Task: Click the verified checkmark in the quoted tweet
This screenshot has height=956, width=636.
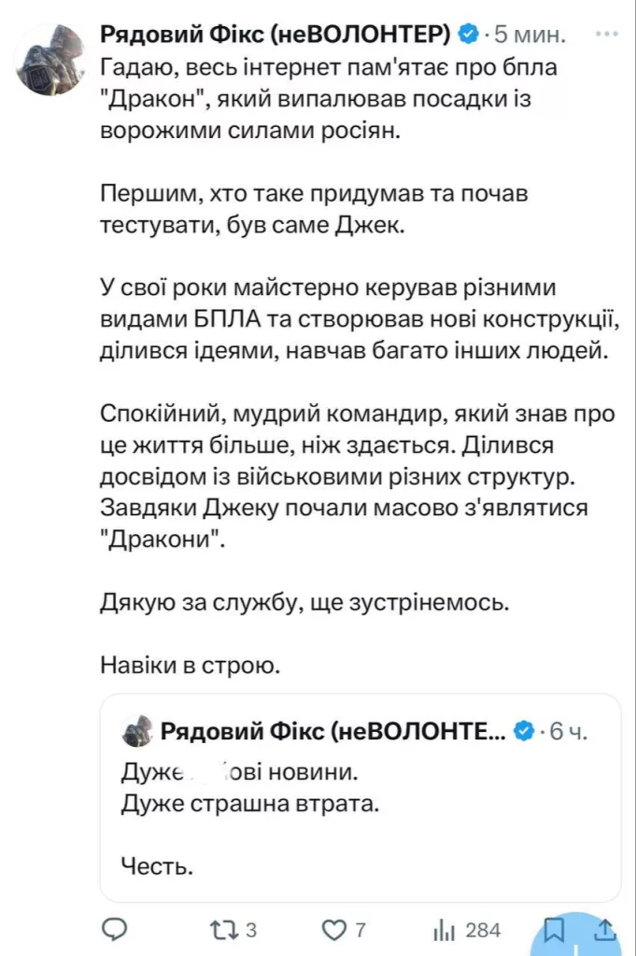Action: click(525, 732)
